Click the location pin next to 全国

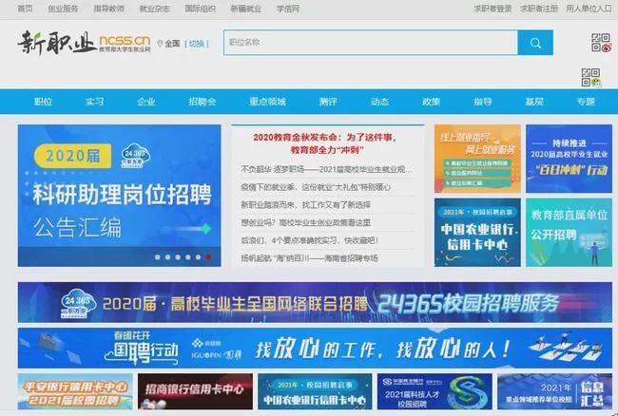pyautogui.click(x=161, y=44)
